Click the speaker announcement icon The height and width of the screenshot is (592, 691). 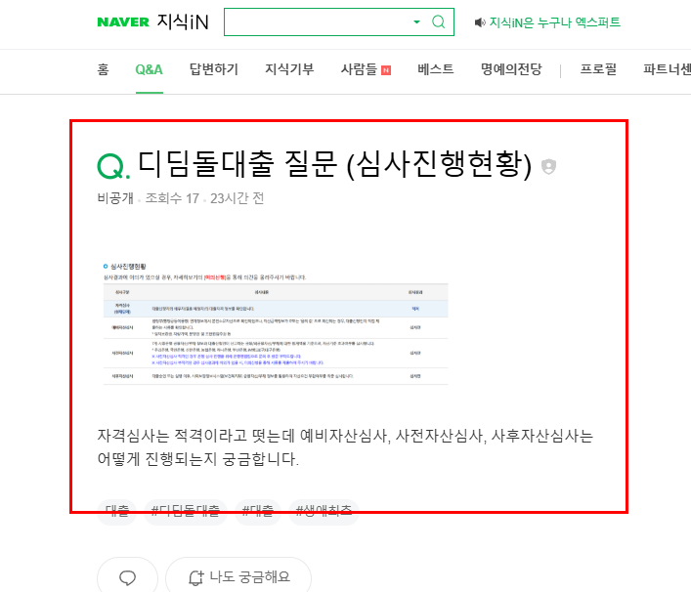(x=480, y=22)
